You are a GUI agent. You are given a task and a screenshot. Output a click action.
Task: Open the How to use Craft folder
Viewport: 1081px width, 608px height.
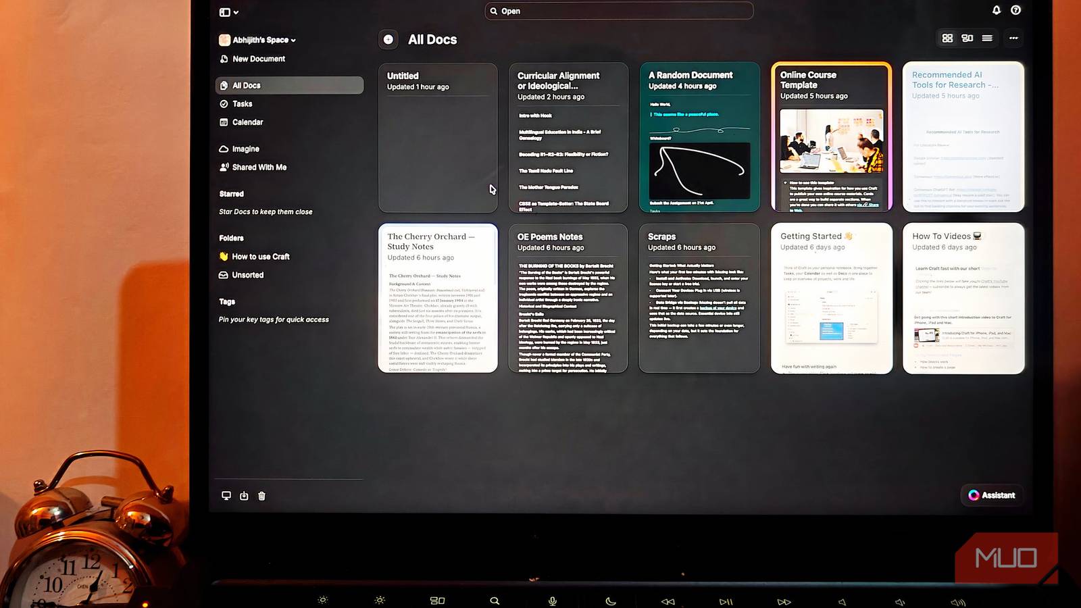259,256
